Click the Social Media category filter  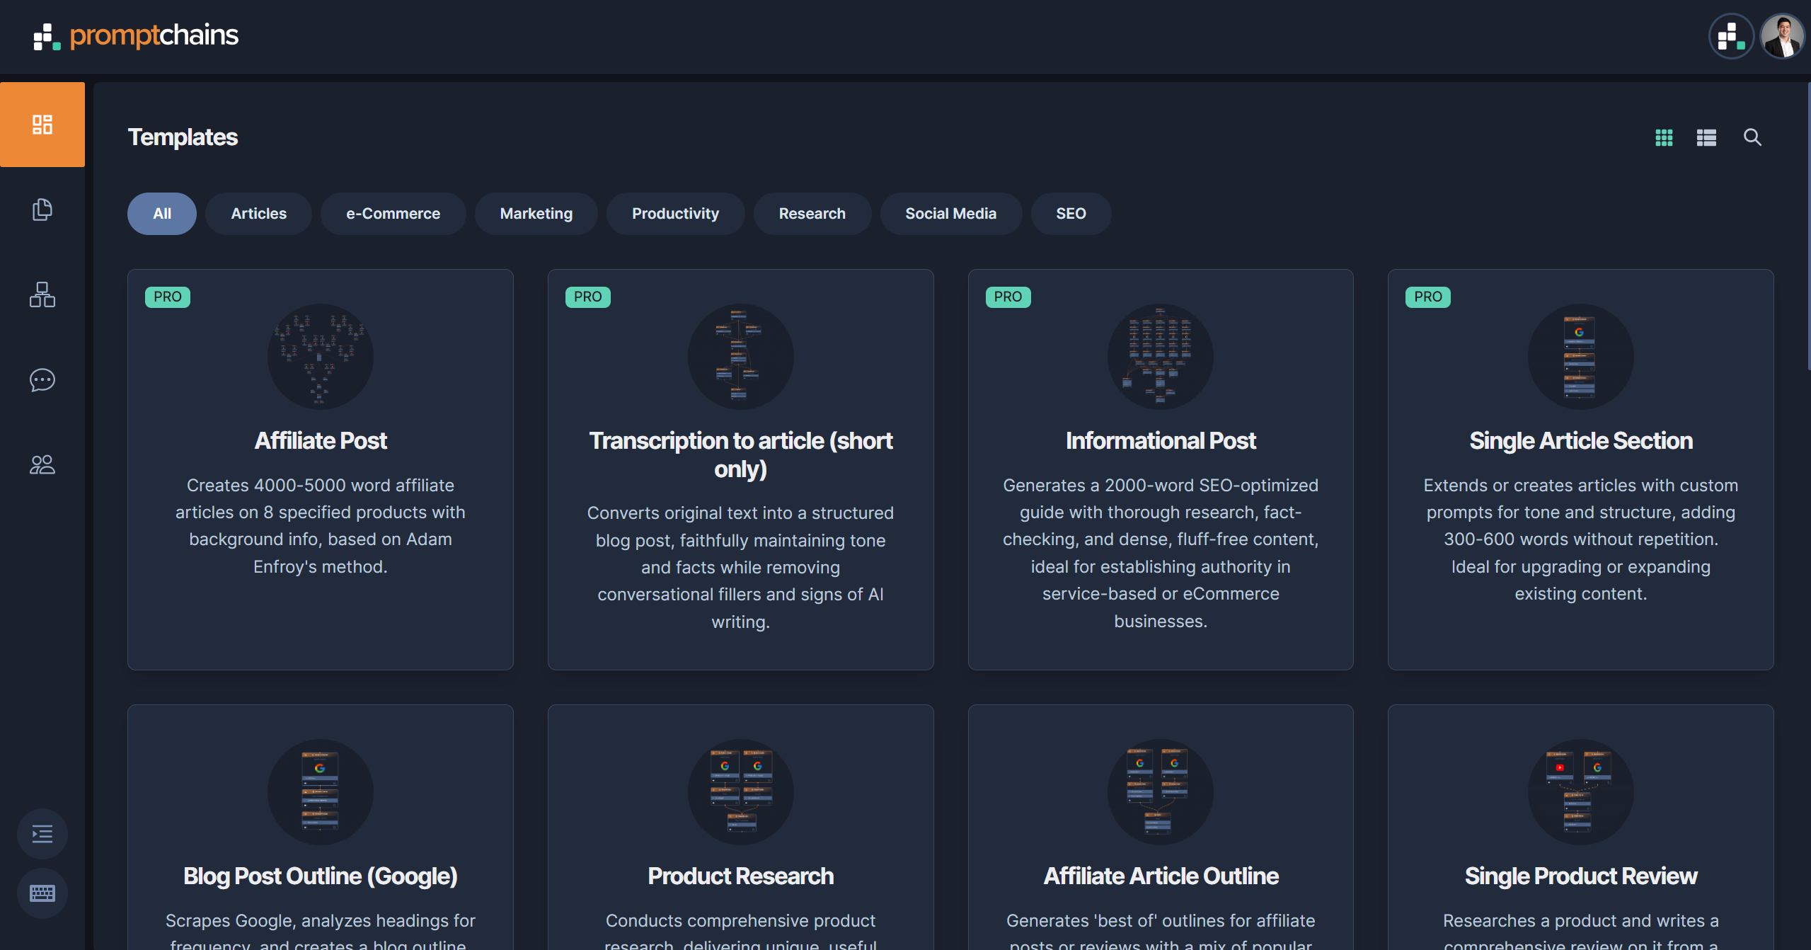pyautogui.click(x=951, y=213)
